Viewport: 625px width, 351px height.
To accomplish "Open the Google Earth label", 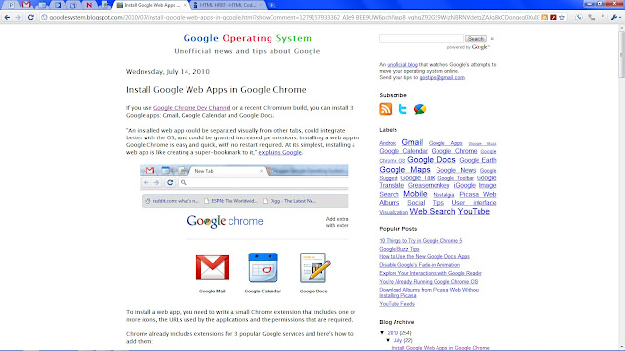I will tap(478, 160).
